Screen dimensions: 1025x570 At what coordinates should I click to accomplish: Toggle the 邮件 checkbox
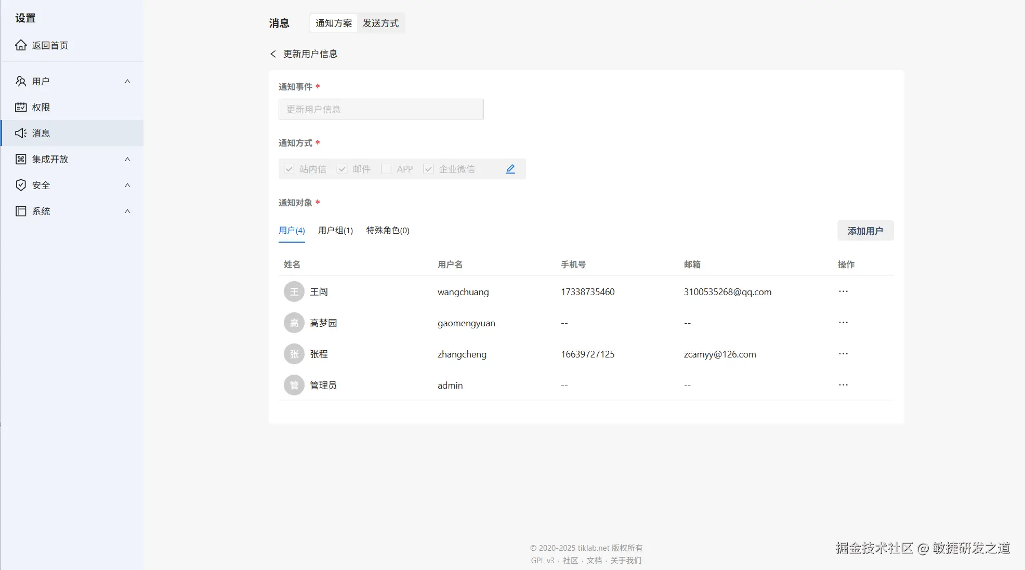pyautogui.click(x=342, y=169)
